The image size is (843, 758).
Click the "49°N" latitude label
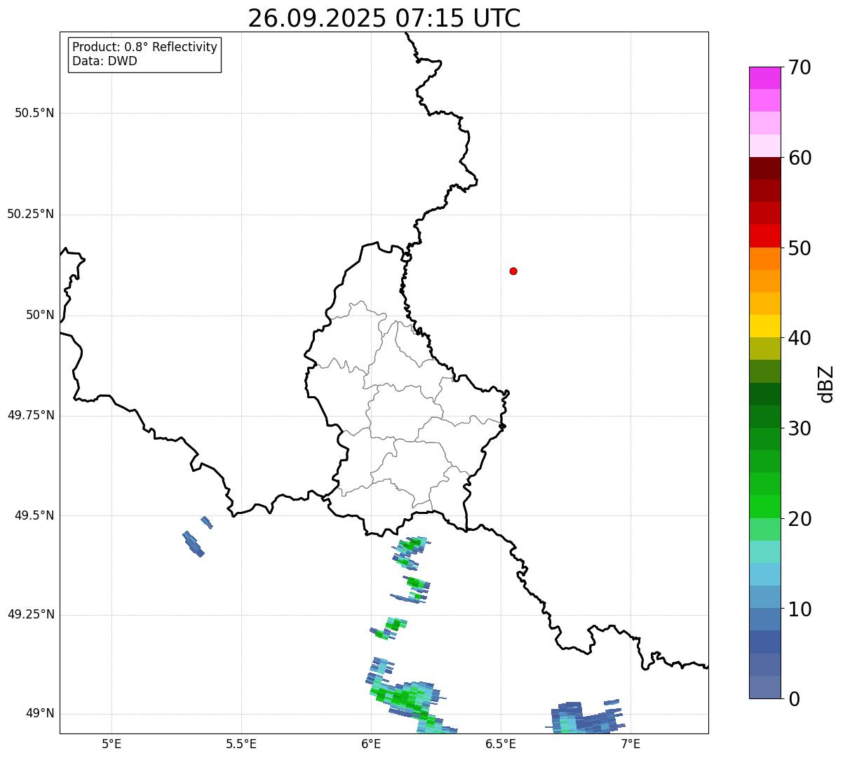(40, 714)
